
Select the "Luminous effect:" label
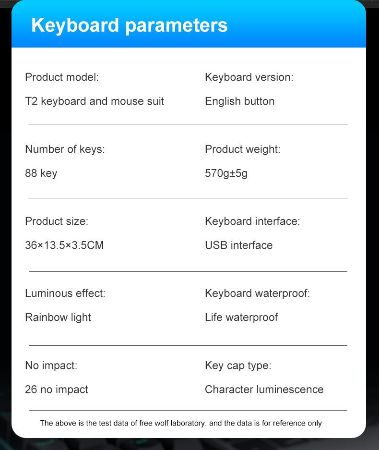[65, 293]
